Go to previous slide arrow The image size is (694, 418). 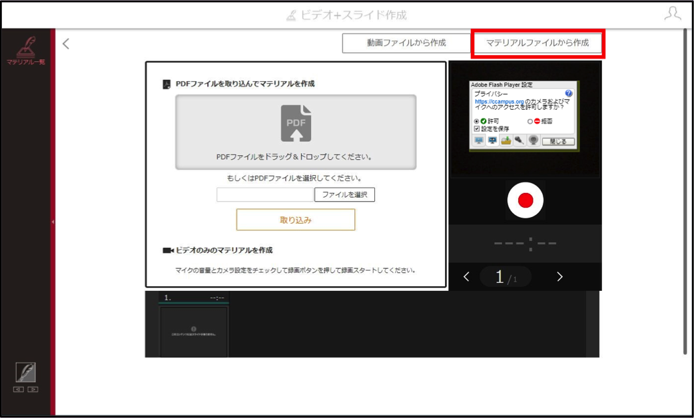click(466, 276)
